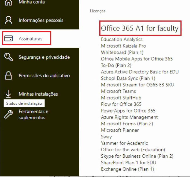Click the credit card icon for Assinaturas
Viewport: 190px width, 177px height.
[8, 38]
